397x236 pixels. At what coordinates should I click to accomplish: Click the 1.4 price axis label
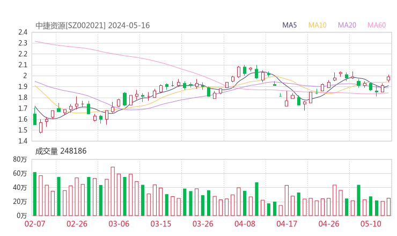(23, 141)
